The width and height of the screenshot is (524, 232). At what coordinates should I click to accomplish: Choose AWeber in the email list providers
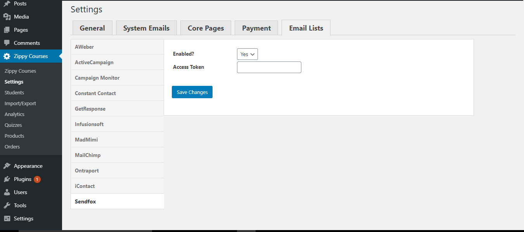[x=117, y=47]
